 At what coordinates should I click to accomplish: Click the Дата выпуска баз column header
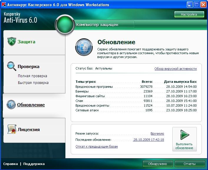pyautogui.click(x=180, y=82)
